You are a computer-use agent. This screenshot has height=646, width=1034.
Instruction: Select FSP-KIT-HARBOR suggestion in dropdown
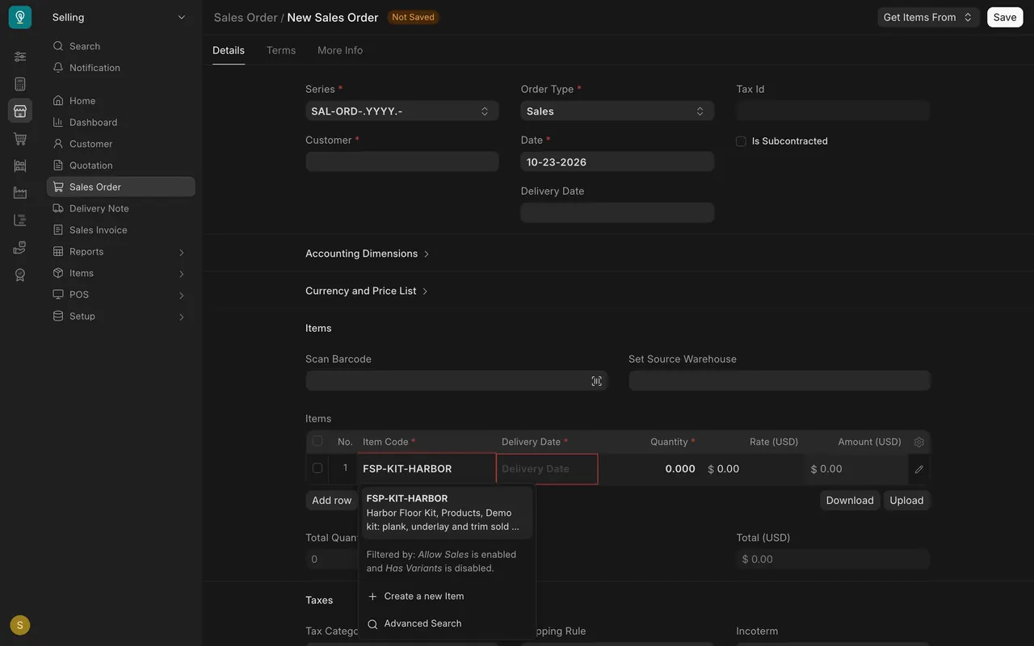[x=447, y=512]
